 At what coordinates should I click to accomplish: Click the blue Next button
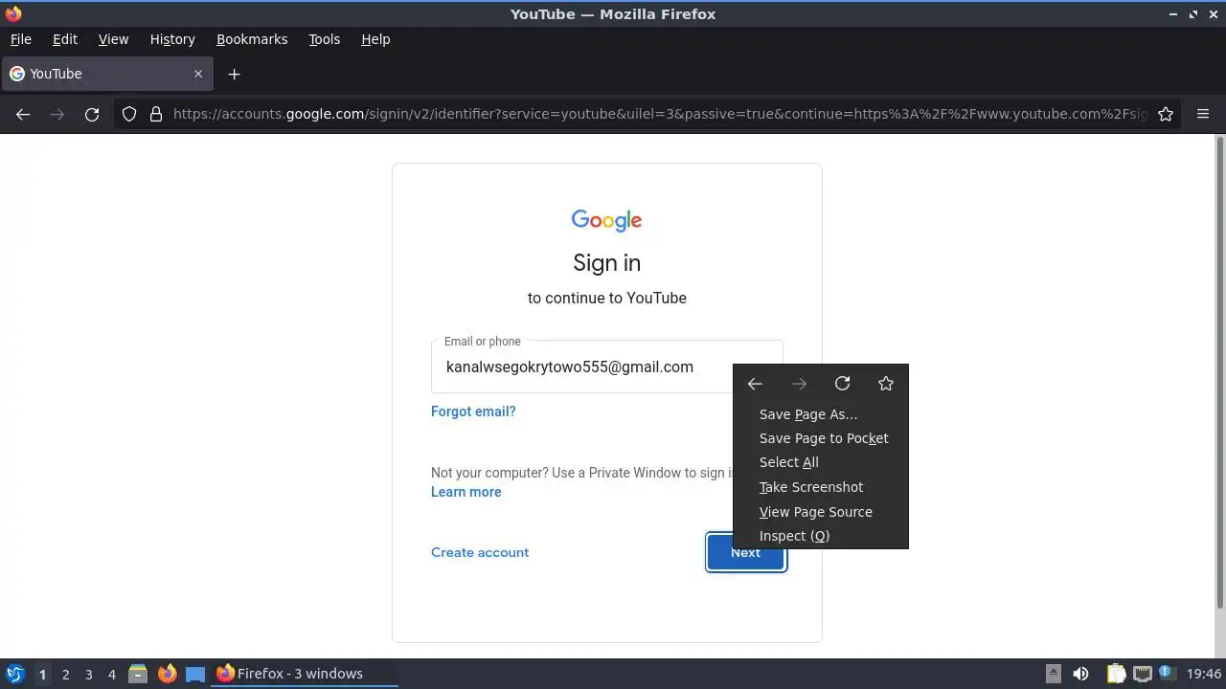pos(746,552)
